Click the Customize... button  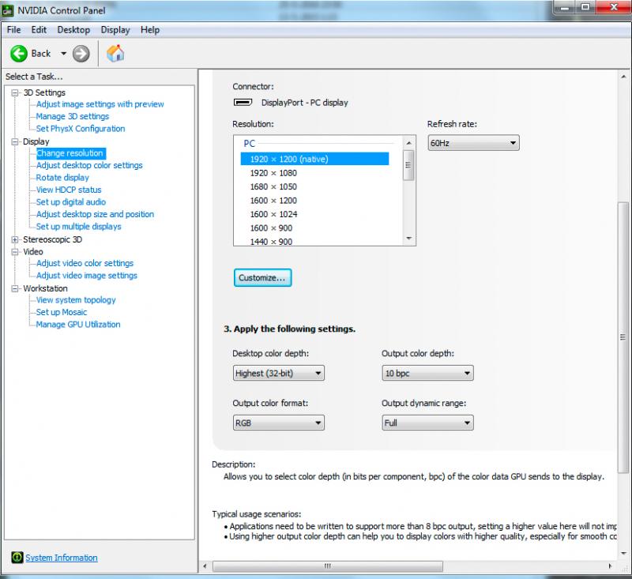tap(262, 277)
